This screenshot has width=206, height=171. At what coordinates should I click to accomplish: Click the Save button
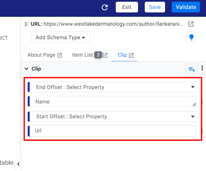[155, 7]
